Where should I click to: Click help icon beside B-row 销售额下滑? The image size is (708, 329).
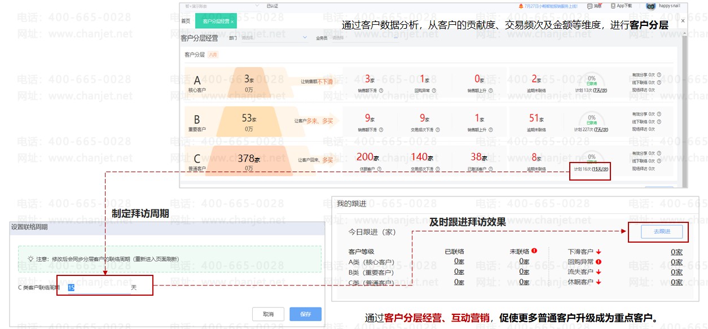click(x=381, y=129)
